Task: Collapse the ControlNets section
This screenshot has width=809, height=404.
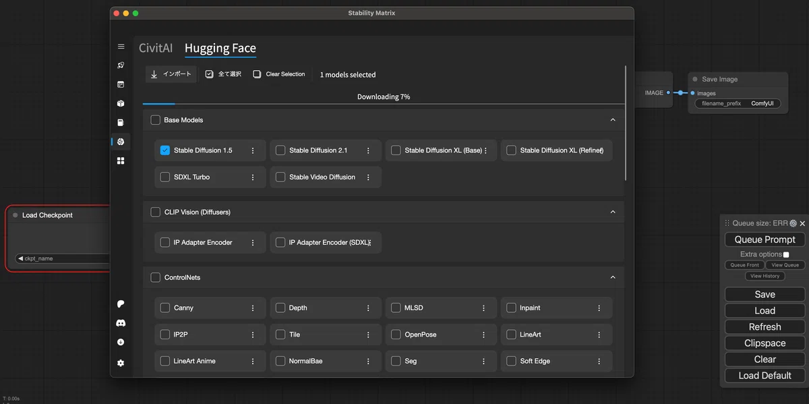Action: 613,277
